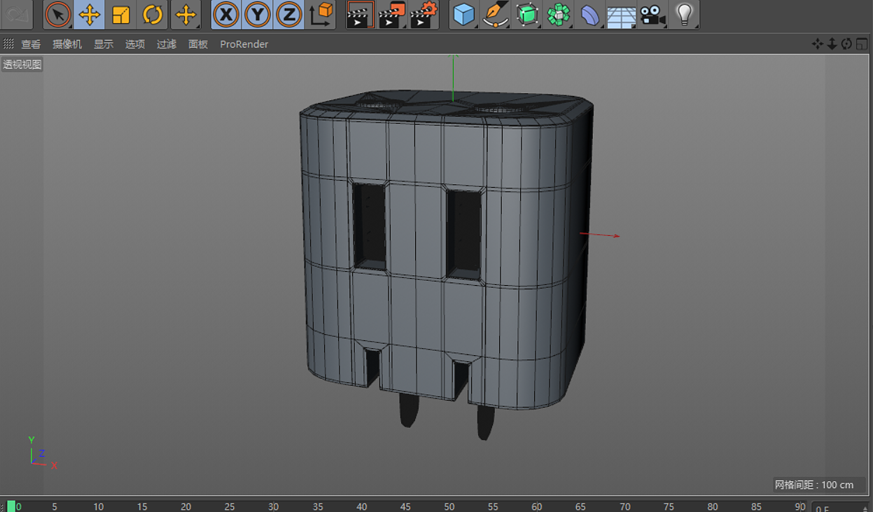Jump to frame 60 on timeline ruler

[537, 506]
